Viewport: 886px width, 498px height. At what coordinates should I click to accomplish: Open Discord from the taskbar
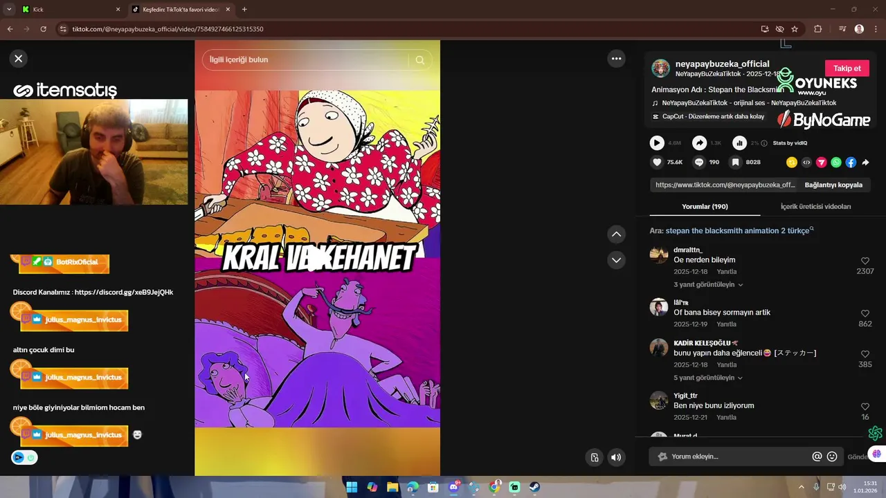point(453,487)
